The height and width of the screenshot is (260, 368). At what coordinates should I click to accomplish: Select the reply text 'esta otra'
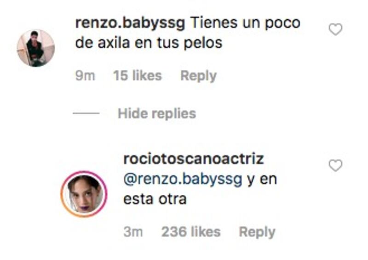[155, 199]
